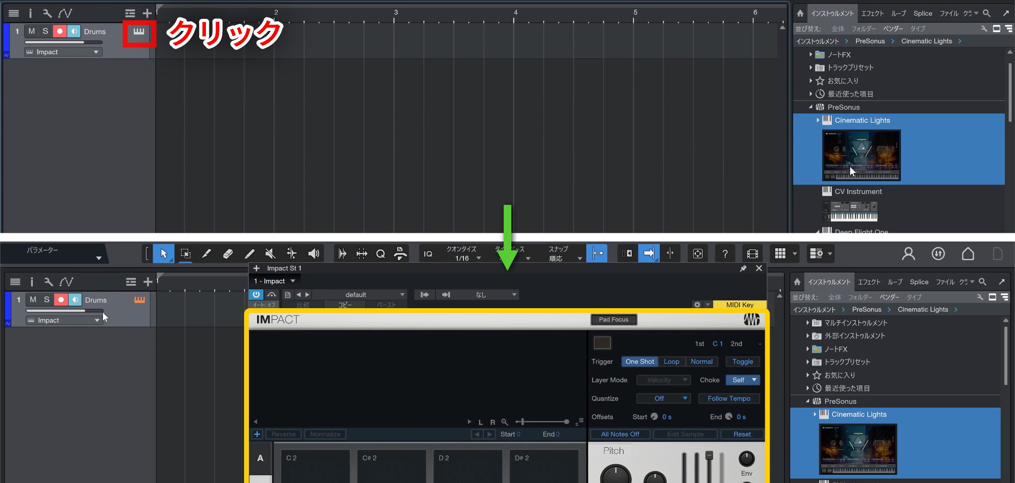The width and height of the screenshot is (1015, 483).
Task: Select the Paint (pencil) tool
Action: pyautogui.click(x=206, y=254)
